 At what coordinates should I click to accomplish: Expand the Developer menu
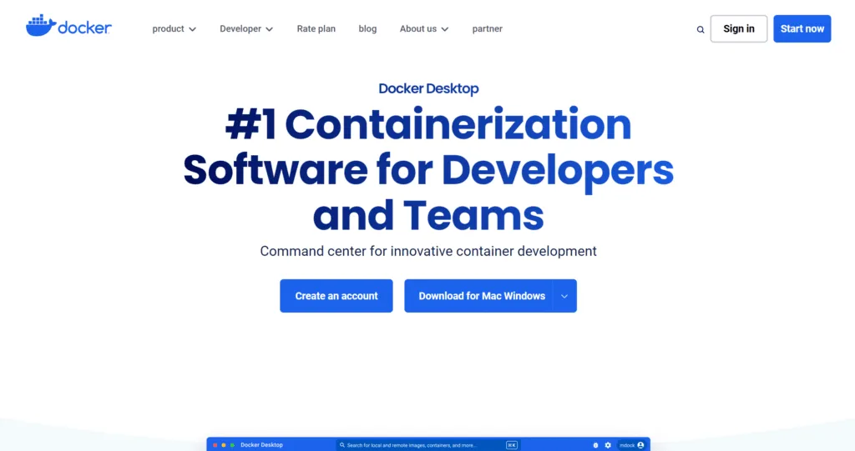(246, 29)
